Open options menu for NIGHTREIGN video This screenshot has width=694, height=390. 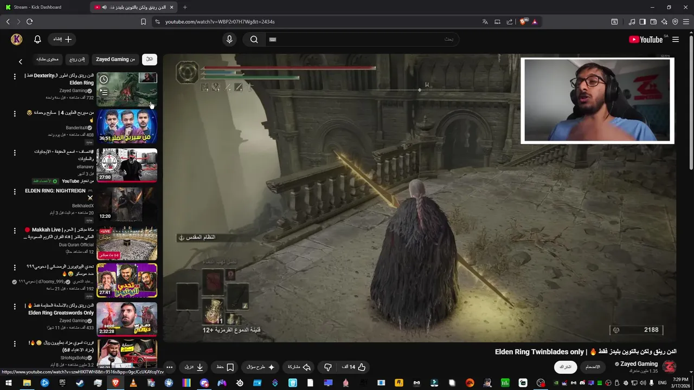[x=15, y=191]
